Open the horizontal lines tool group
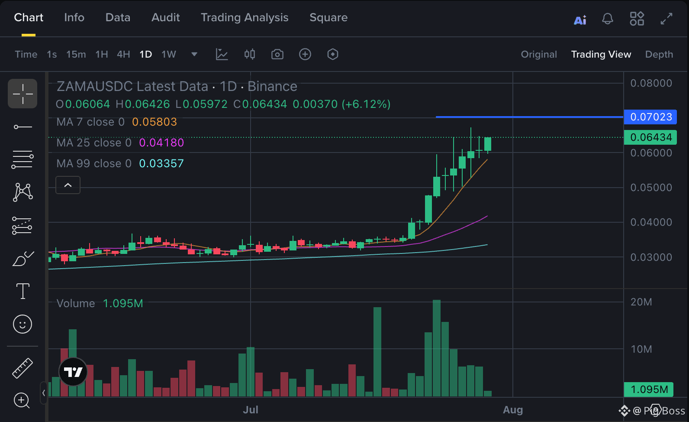 tap(23, 159)
